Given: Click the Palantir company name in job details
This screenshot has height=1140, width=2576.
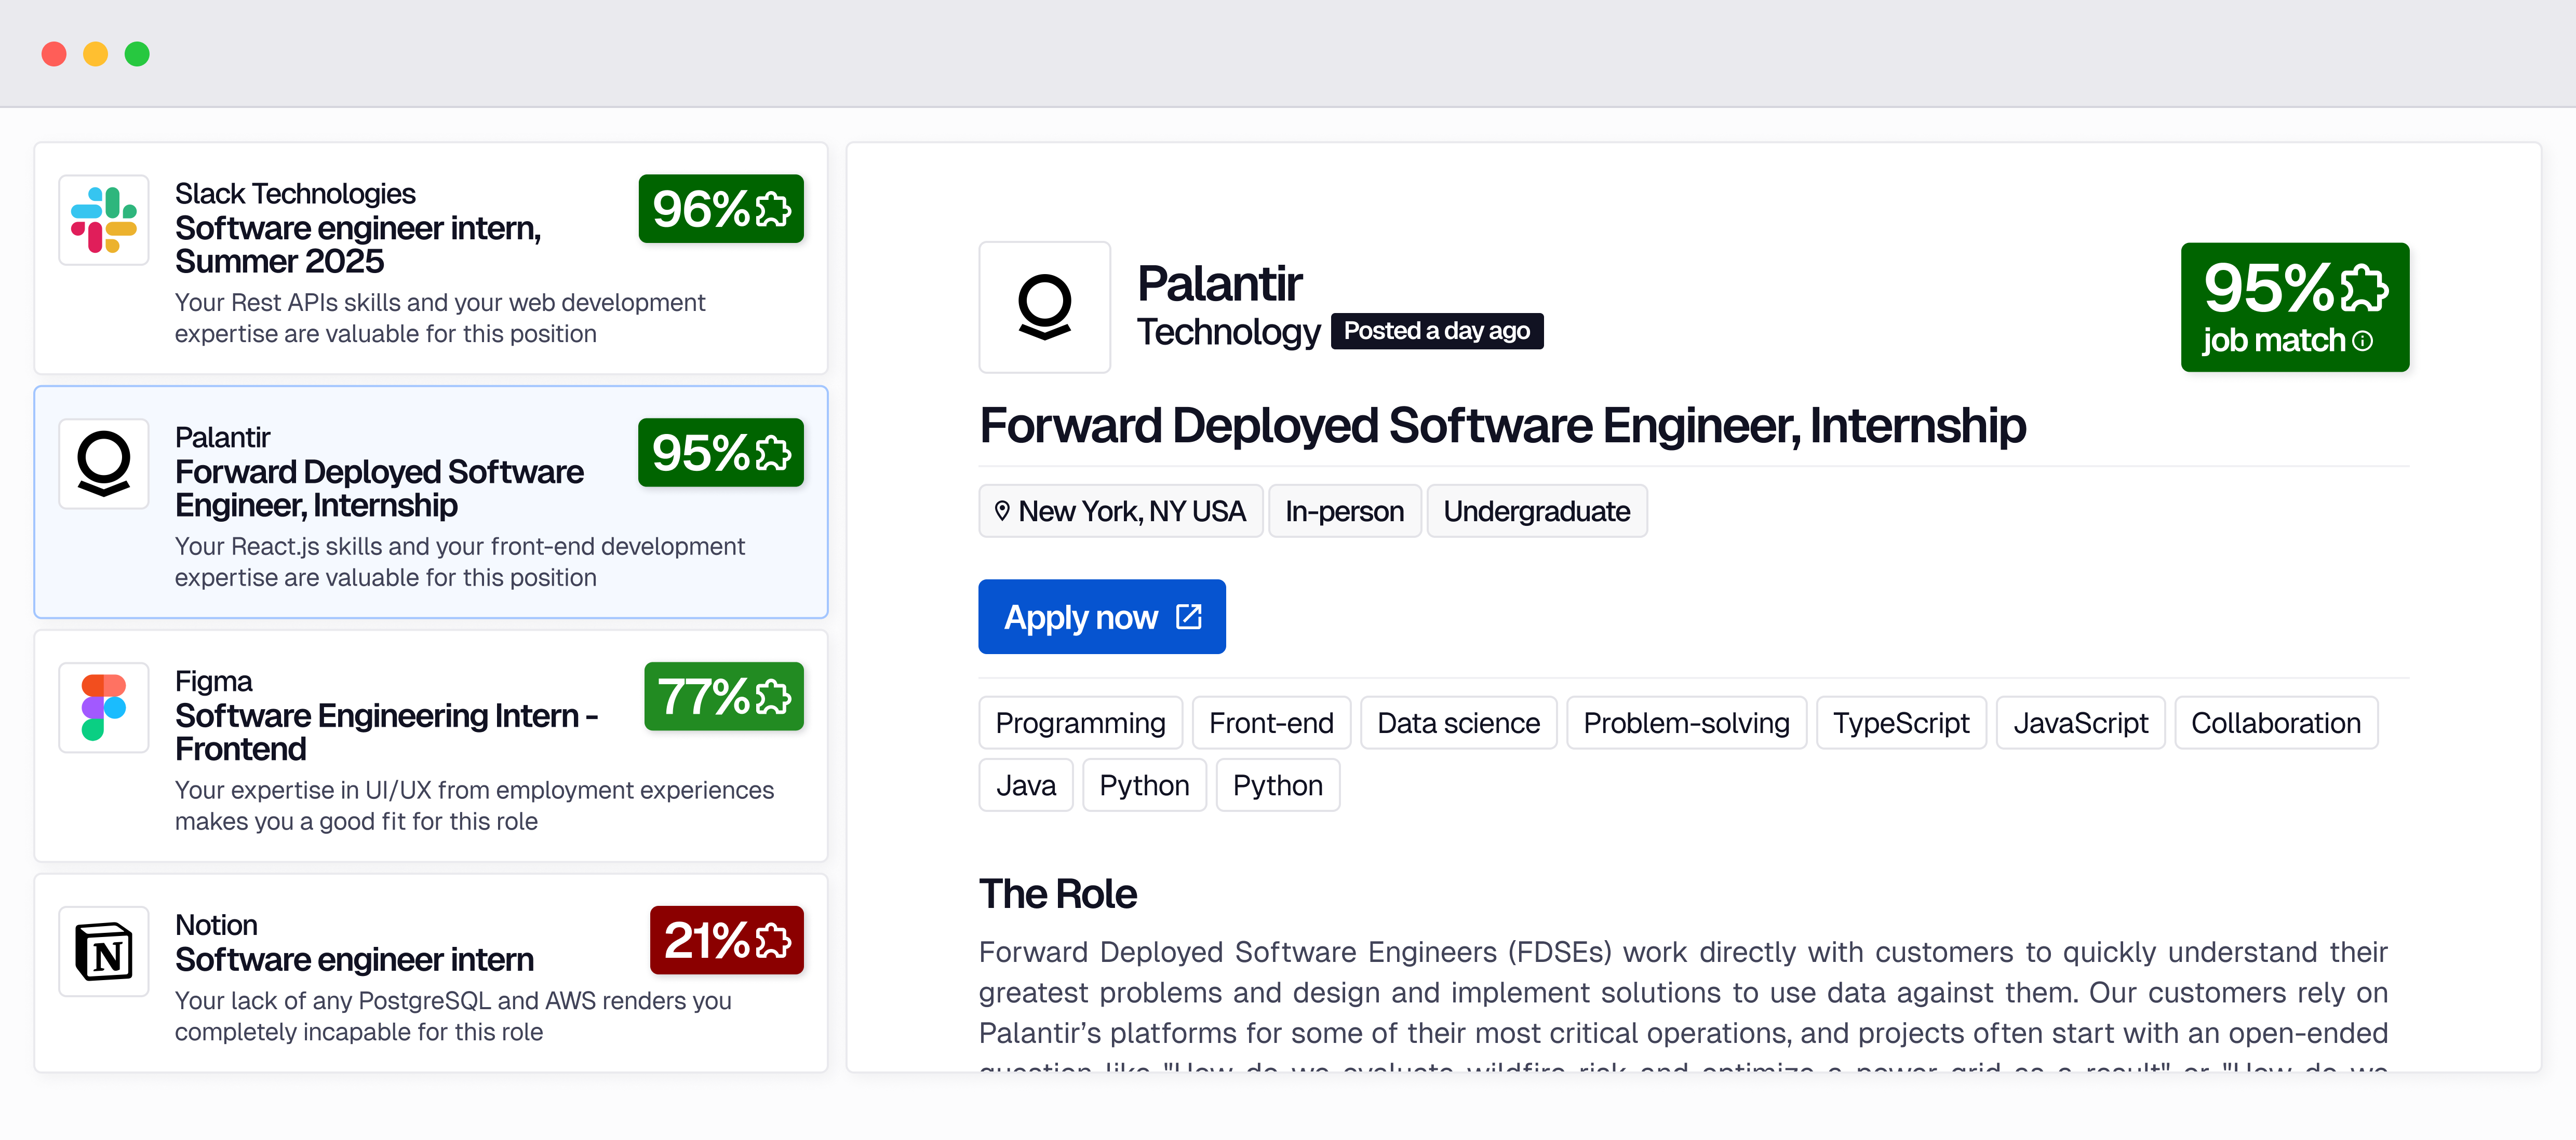Looking at the screenshot, I should [x=1220, y=284].
